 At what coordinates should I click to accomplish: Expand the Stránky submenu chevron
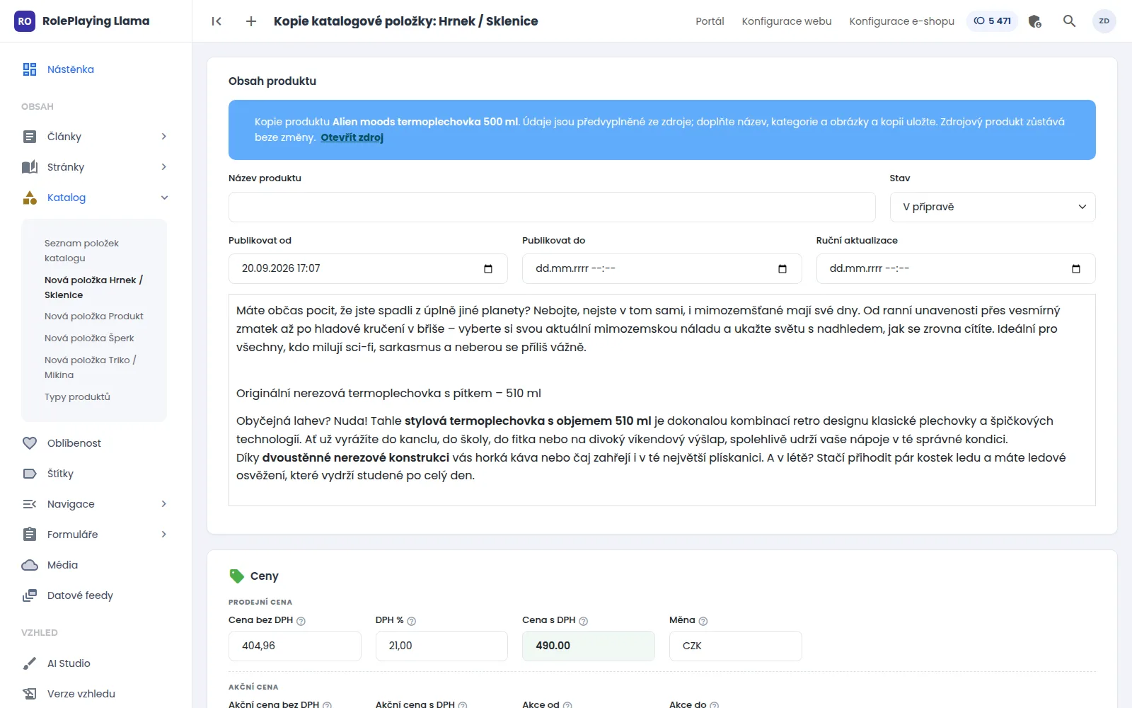point(163,167)
